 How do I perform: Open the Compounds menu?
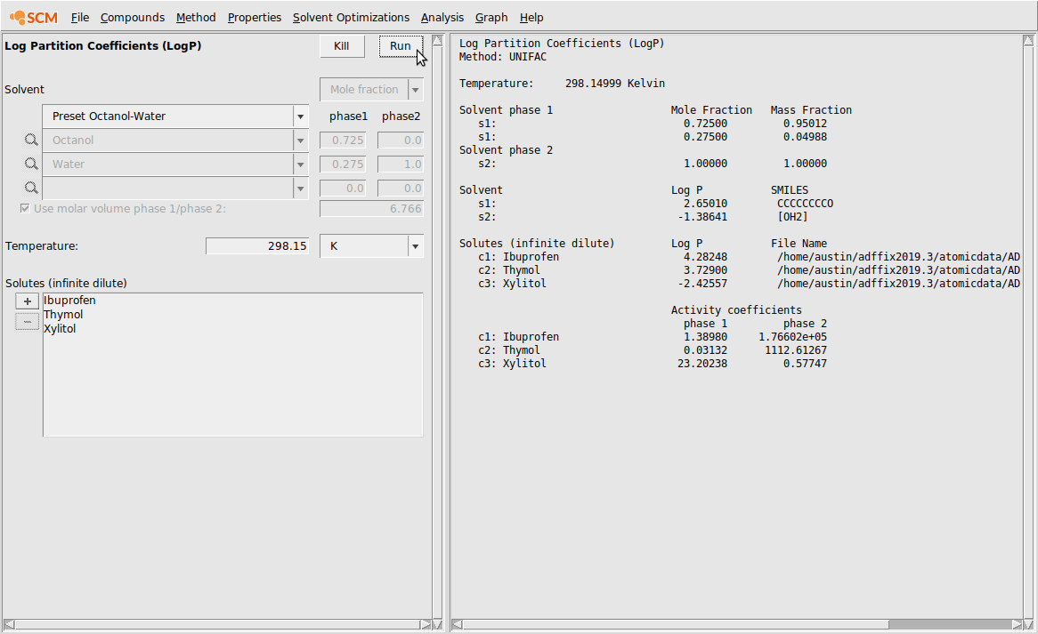tap(132, 17)
